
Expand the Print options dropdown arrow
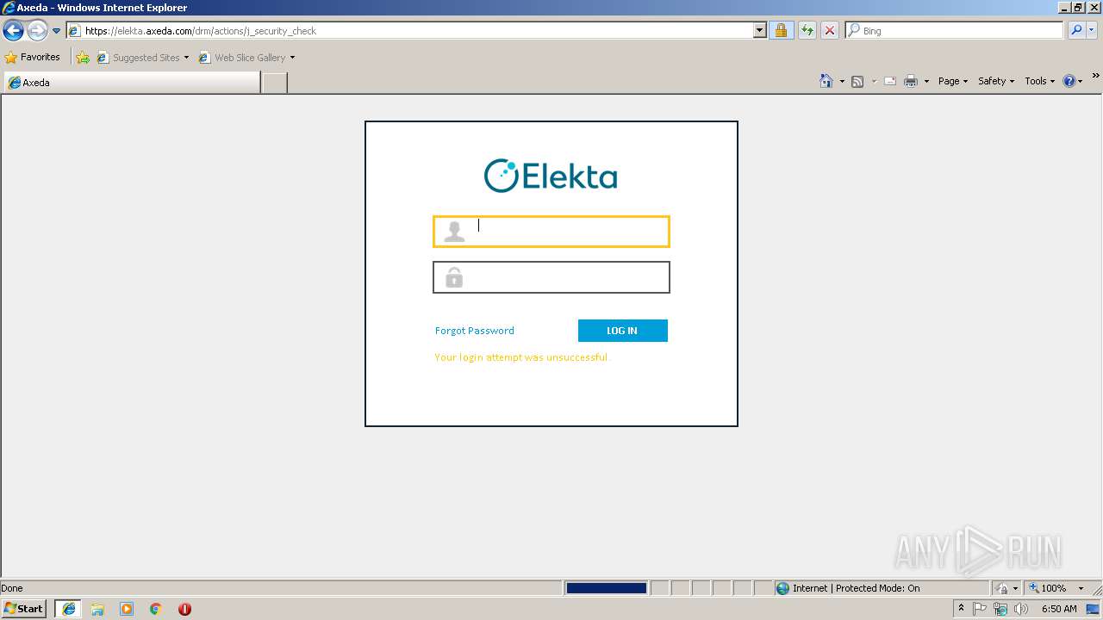click(926, 81)
